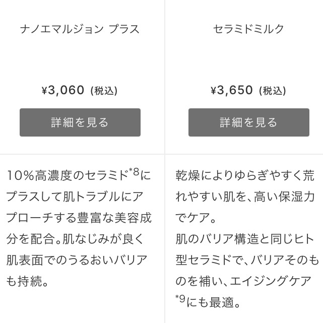Click the line 型セラミドで、バリアそのも
Image resolution: width=323 pixels, height=323 pixels.
pos(247,261)
